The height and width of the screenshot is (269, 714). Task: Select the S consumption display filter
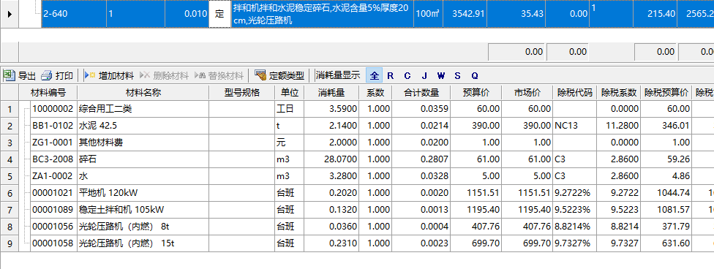pyautogui.click(x=458, y=75)
